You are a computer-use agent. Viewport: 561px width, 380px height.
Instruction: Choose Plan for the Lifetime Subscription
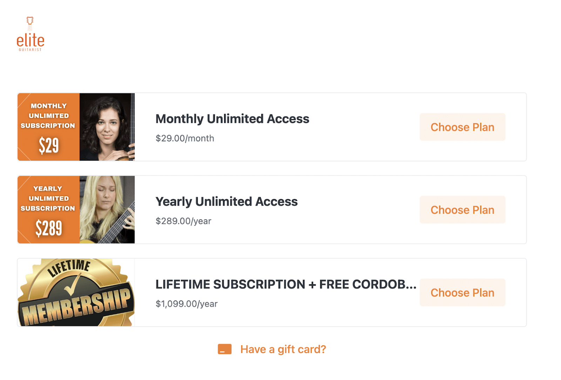coord(462,292)
